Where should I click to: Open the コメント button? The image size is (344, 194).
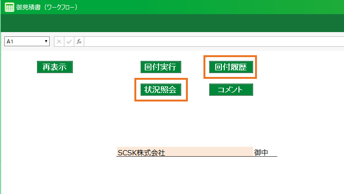point(231,90)
